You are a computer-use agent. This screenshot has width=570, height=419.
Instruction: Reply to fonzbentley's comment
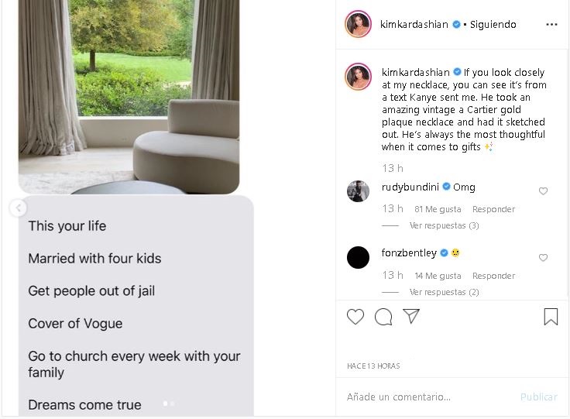tap(493, 276)
